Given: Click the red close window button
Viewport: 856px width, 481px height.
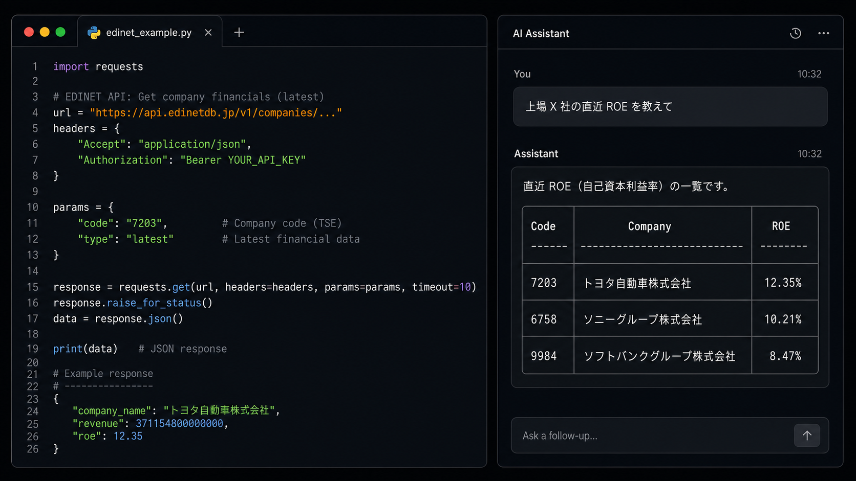Looking at the screenshot, I should pyautogui.click(x=29, y=32).
